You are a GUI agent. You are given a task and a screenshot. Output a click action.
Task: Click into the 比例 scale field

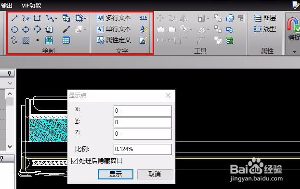(x=143, y=149)
